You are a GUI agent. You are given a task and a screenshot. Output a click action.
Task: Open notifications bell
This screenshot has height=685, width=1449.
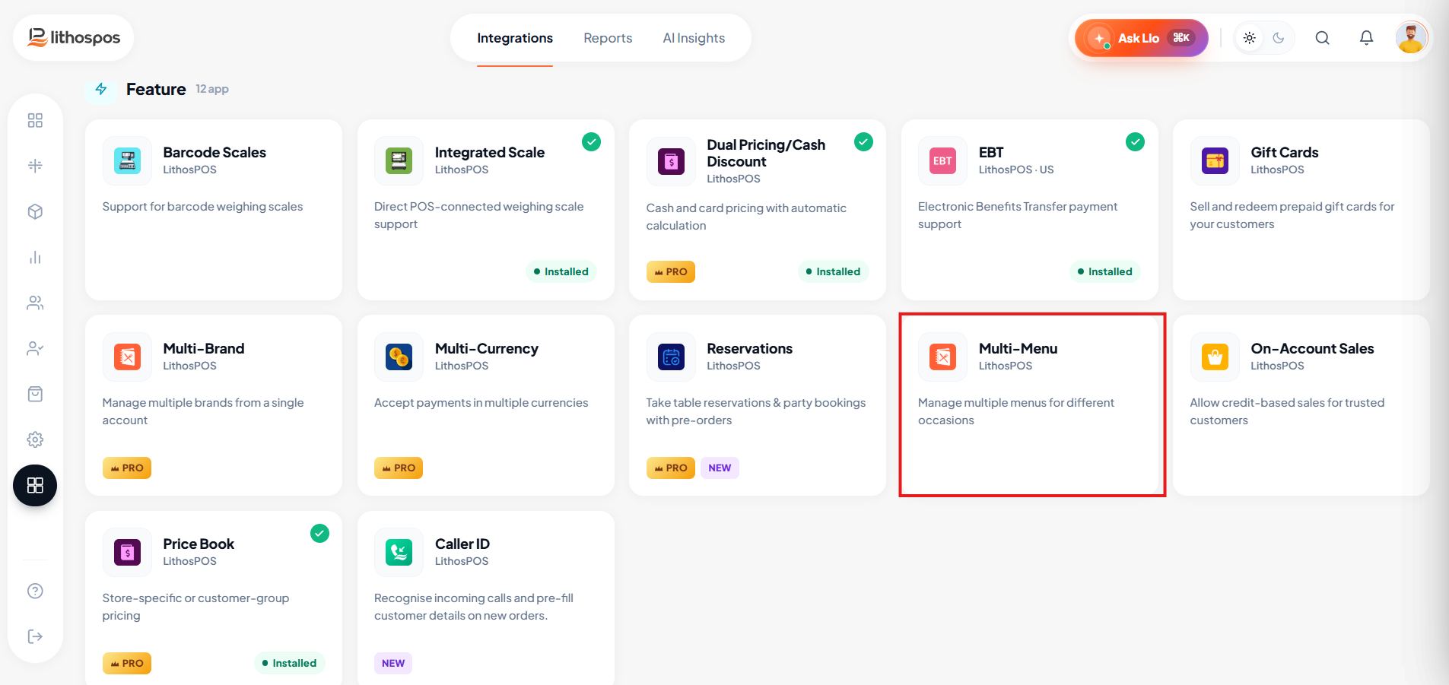pyautogui.click(x=1367, y=38)
